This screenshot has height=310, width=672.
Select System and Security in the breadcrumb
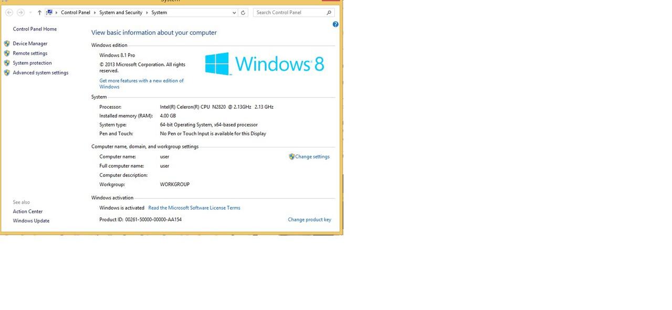(121, 13)
